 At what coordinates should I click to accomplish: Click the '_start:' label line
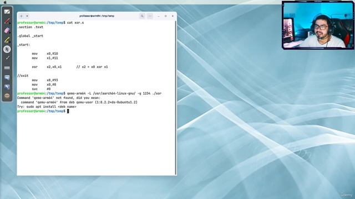[x=23, y=45]
